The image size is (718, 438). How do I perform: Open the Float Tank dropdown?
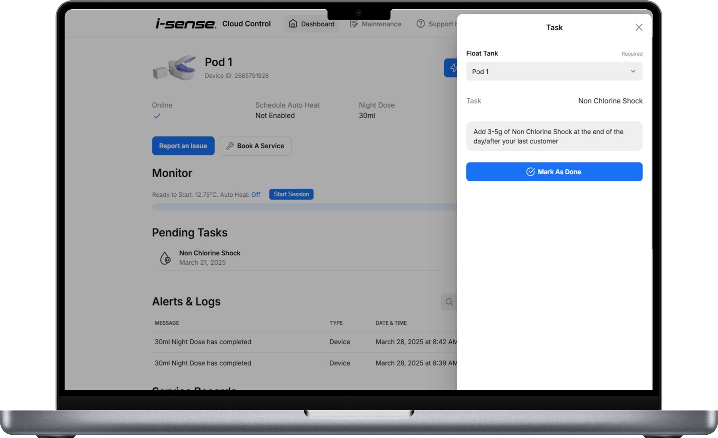(x=554, y=71)
